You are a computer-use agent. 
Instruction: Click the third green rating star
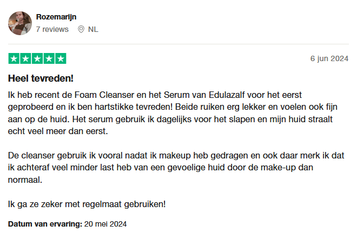pos(37,58)
